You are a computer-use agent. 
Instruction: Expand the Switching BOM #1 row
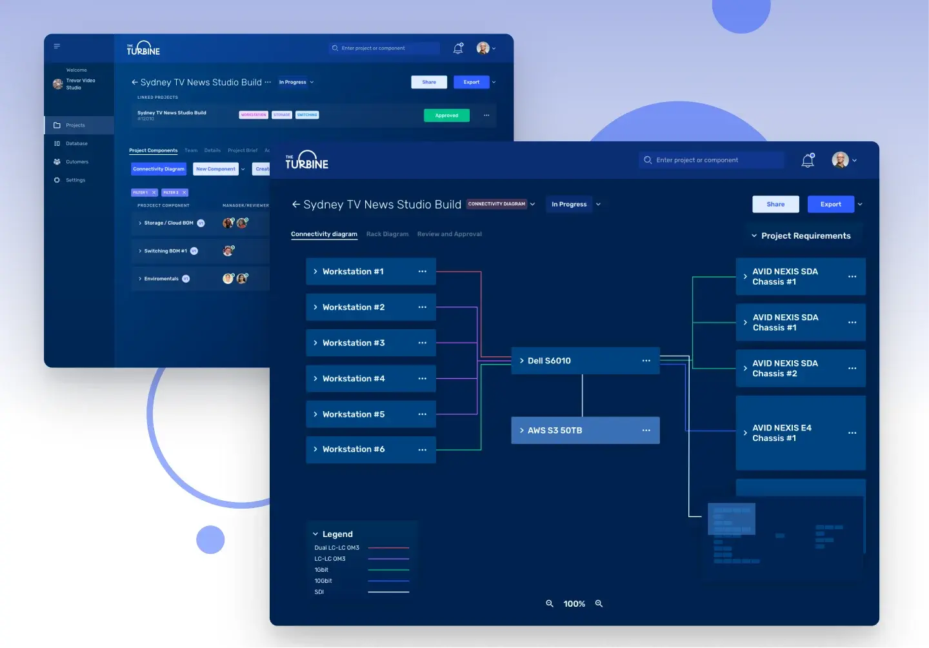click(140, 251)
